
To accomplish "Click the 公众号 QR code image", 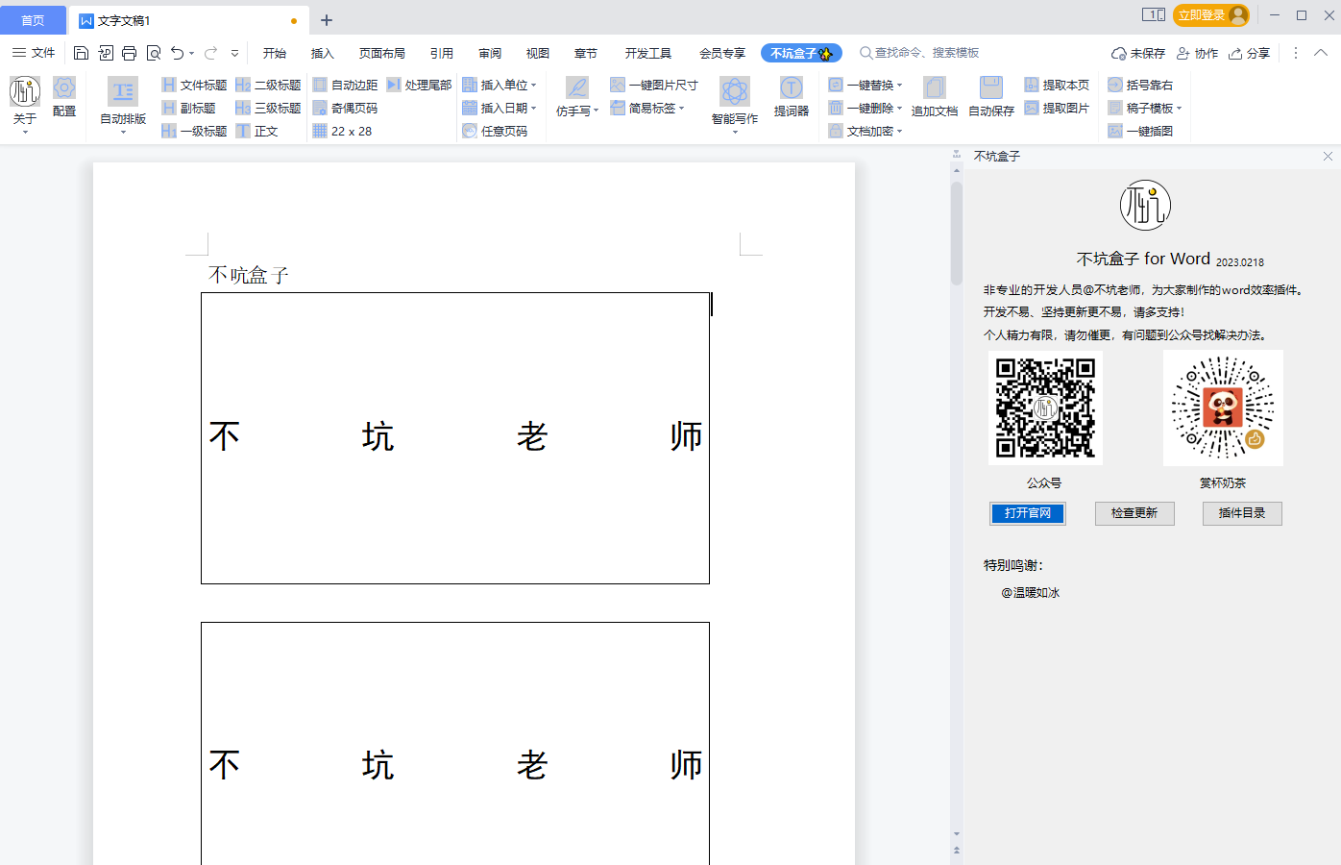I will pos(1045,408).
